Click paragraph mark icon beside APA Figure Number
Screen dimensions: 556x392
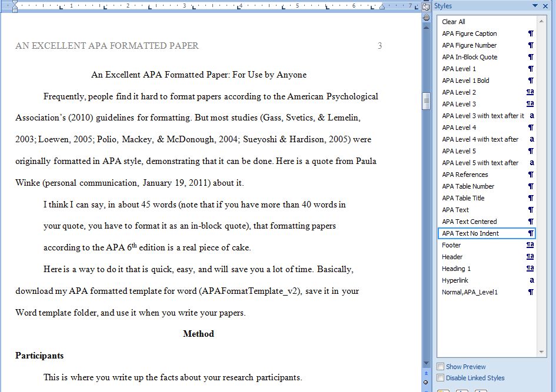point(531,45)
